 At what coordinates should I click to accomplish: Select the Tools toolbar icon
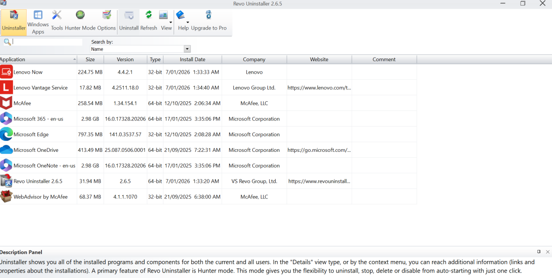point(57,18)
